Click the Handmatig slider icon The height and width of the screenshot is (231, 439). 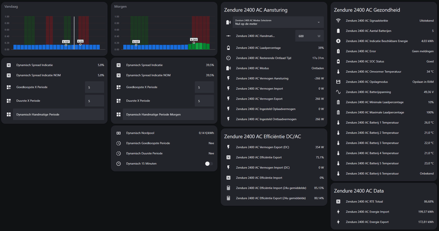[228, 36]
